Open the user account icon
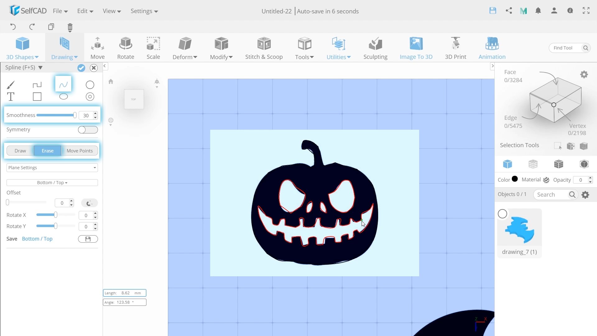Image resolution: width=597 pixels, height=336 pixels. (554, 11)
